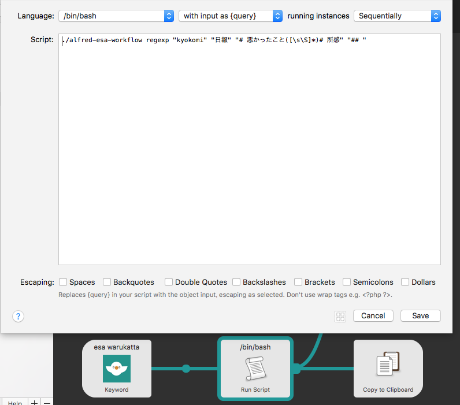
Task: Click the plus add workflow button
Action: point(34,402)
